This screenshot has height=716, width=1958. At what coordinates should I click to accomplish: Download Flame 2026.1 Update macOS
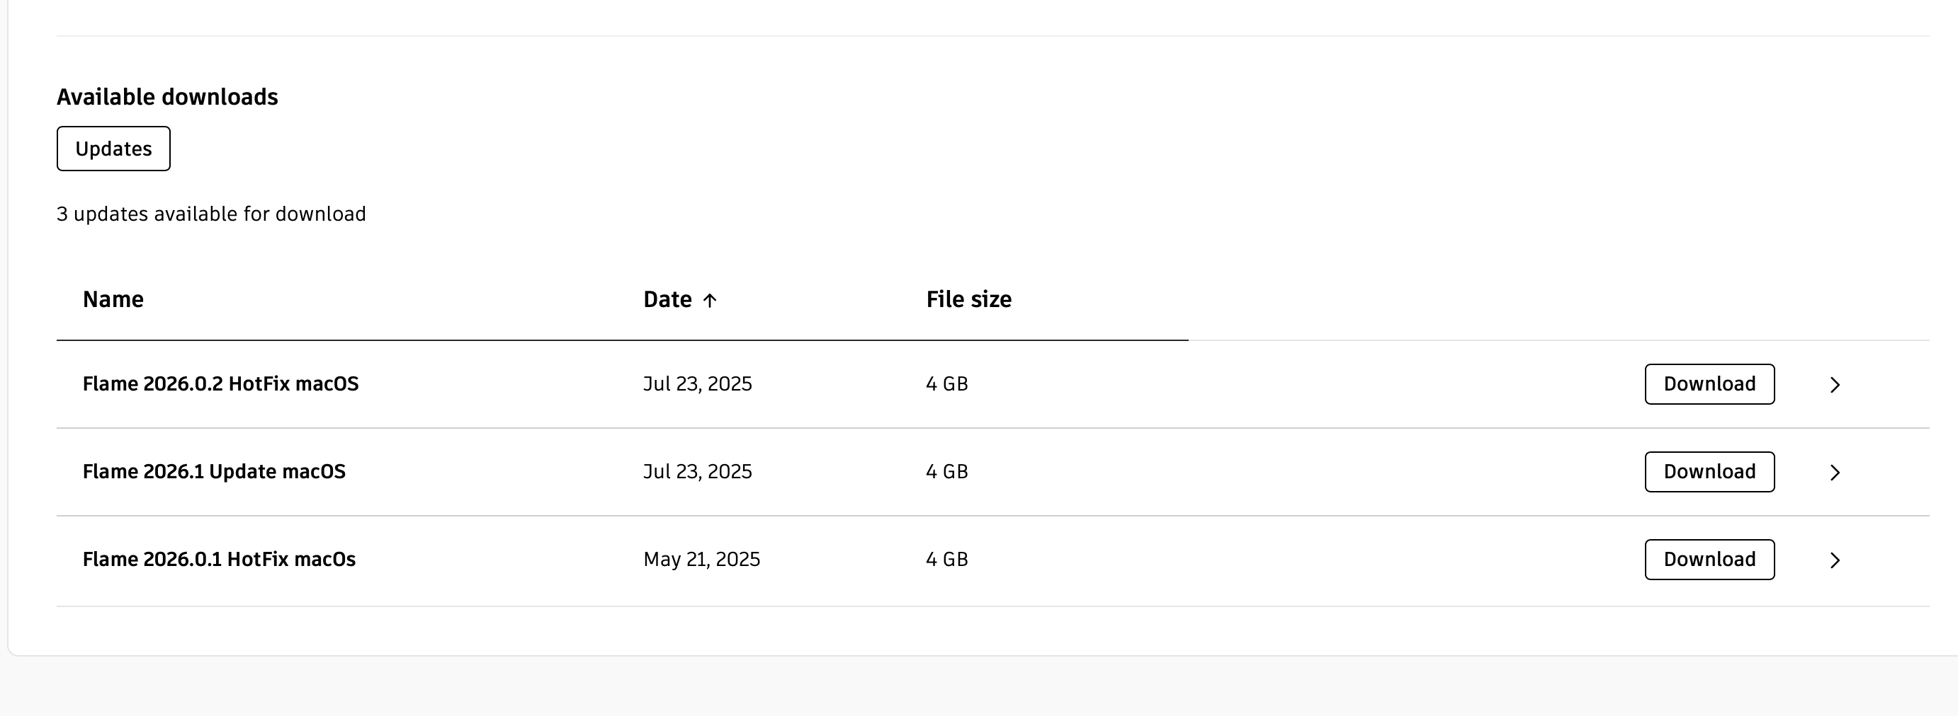coord(1709,471)
